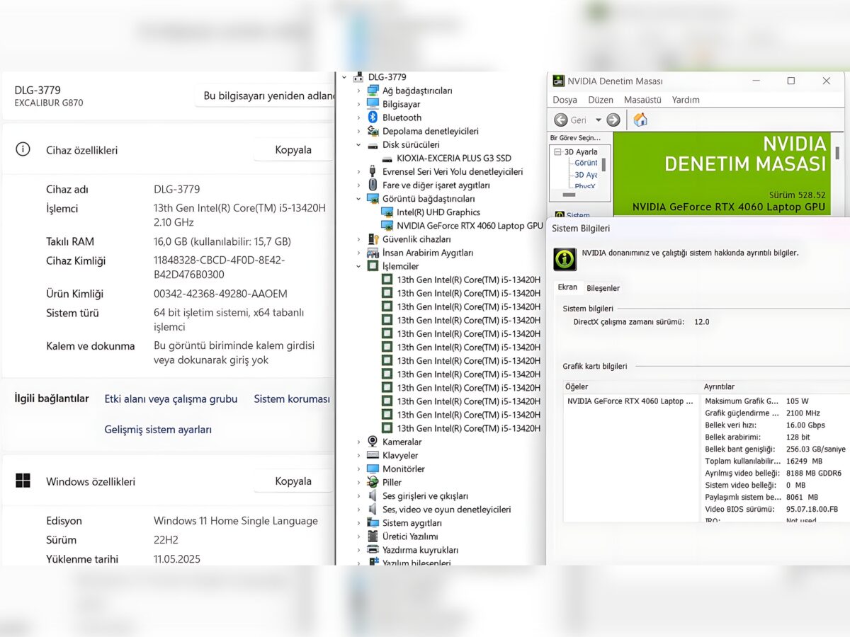Click the 16,0 GB (kullanılabilir: 15,7 GB) value
850x637 pixels.
click(x=222, y=241)
